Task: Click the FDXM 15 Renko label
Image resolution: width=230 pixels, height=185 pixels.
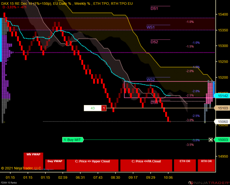Action: 9,183
